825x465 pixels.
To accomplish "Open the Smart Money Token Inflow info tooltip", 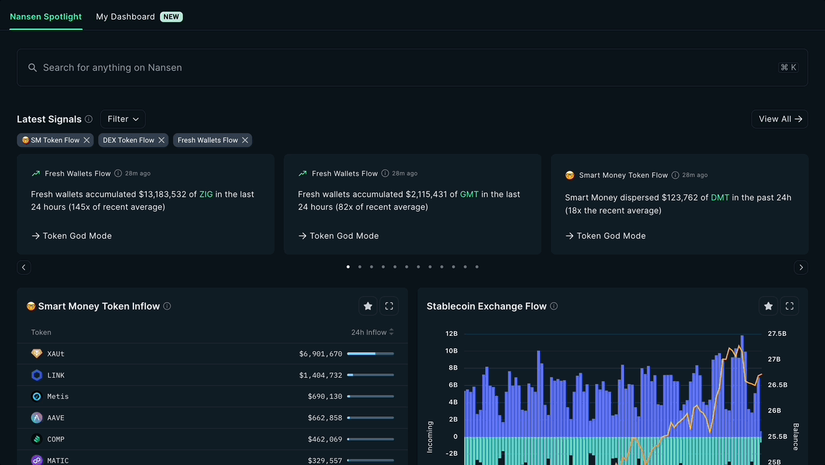I will [x=167, y=305].
